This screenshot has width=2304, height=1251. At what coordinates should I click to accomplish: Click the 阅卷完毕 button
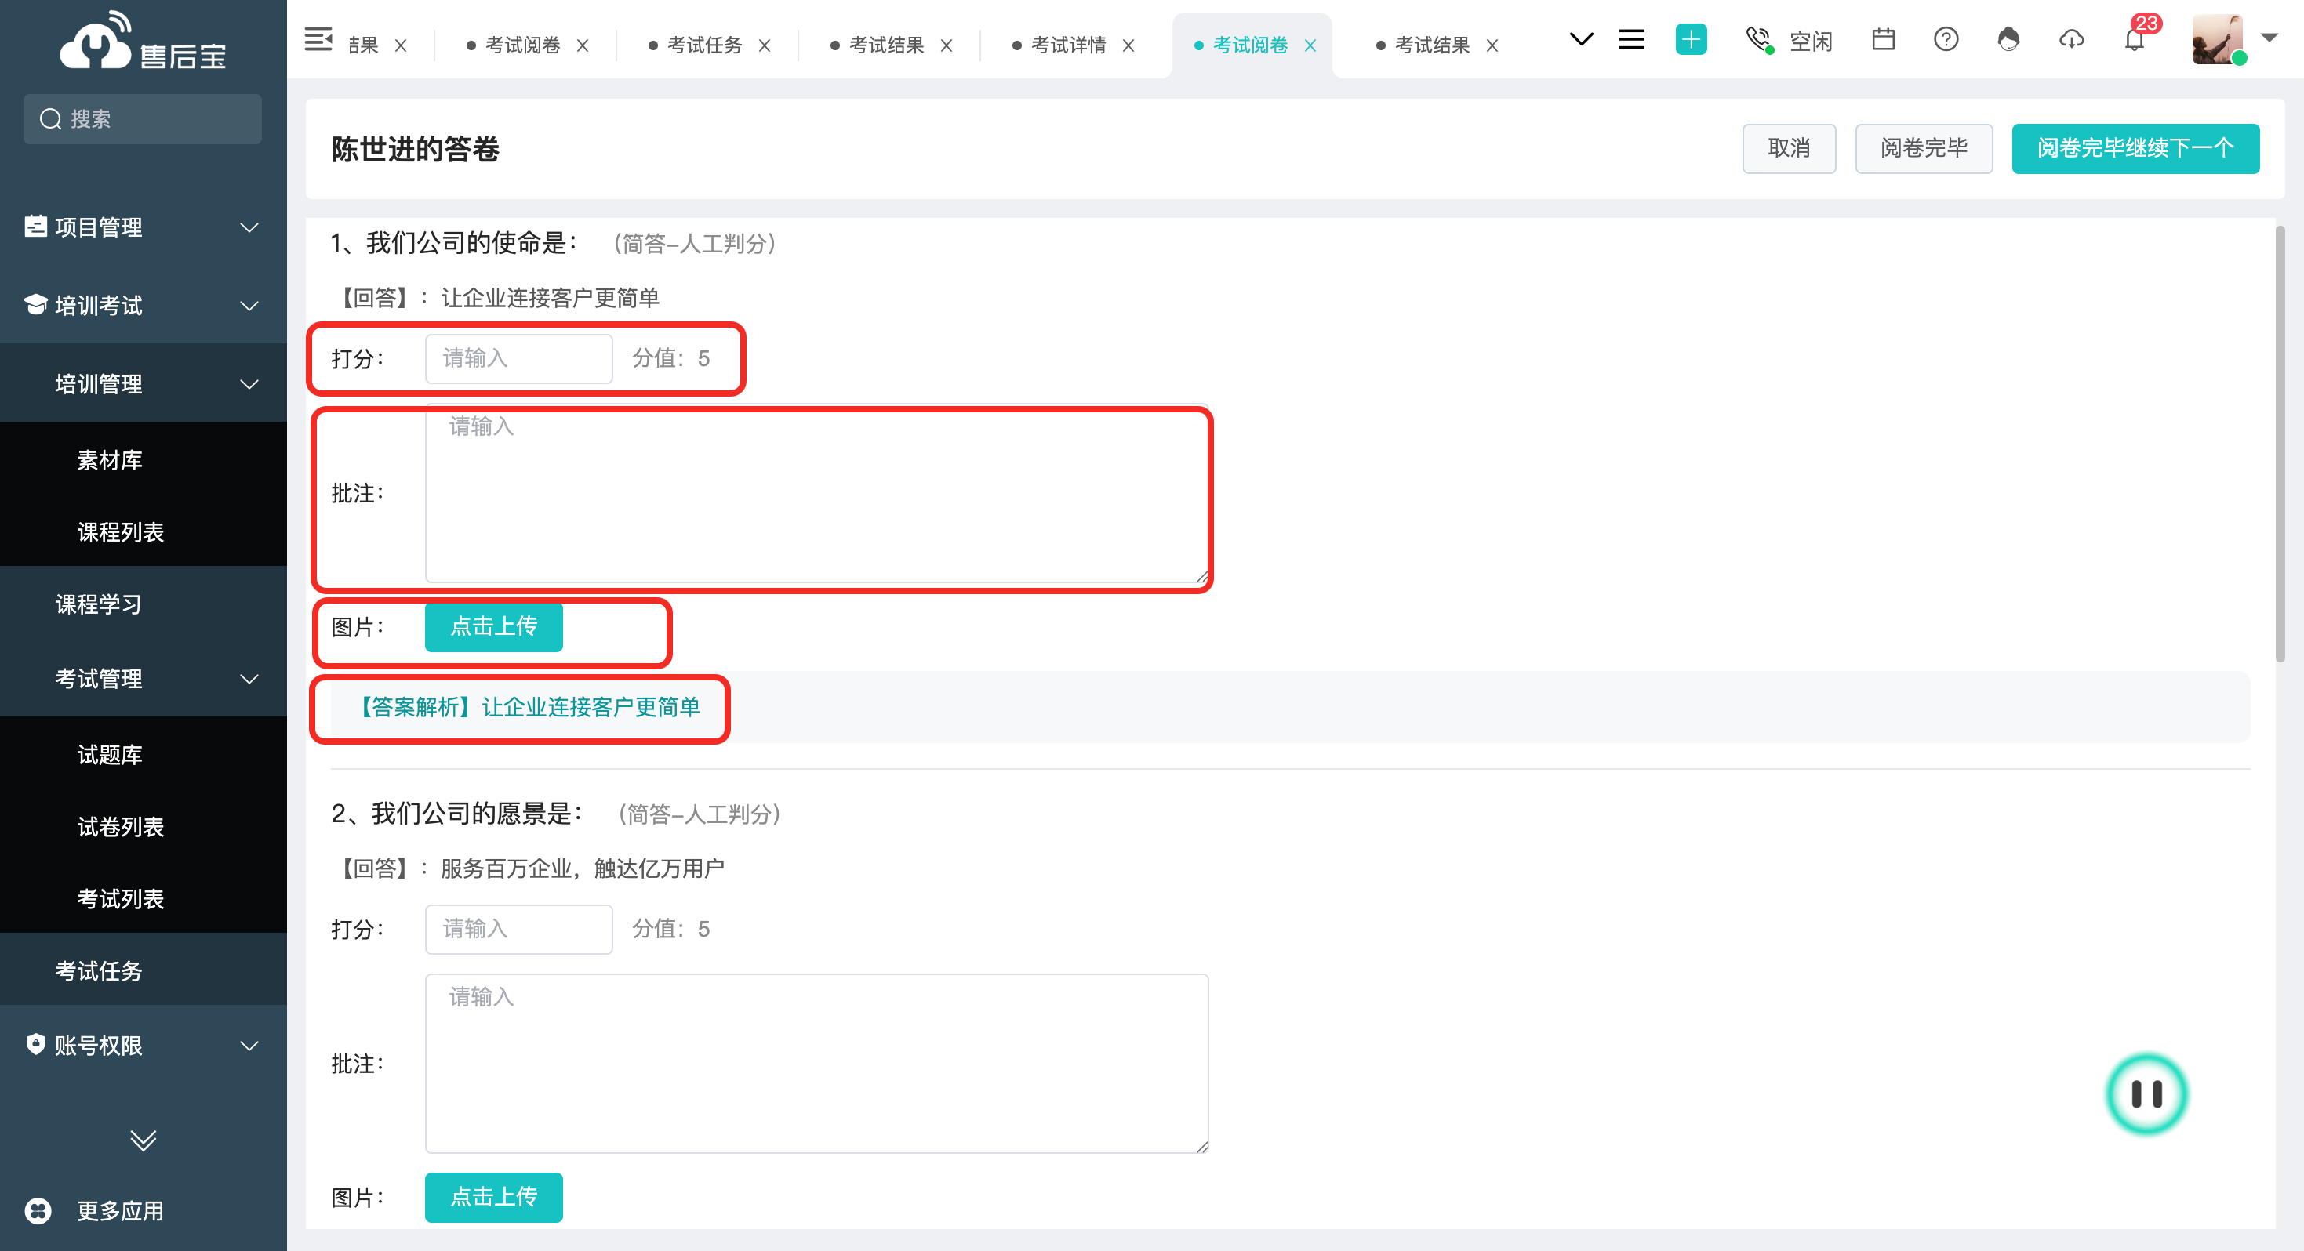1924,148
